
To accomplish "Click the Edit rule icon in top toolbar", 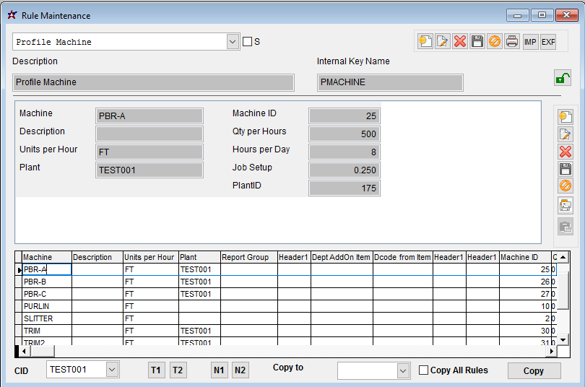I will point(443,41).
